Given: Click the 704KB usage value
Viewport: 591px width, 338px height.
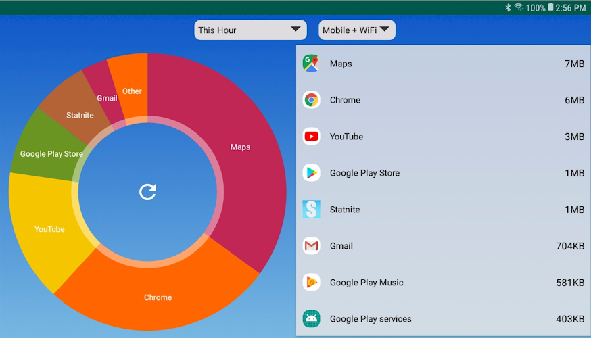Looking at the screenshot, I should [x=570, y=246].
